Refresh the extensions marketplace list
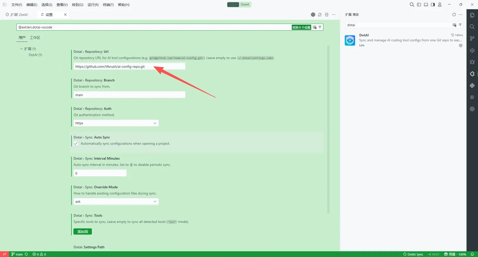Viewport: 478px width, 257px height. pyautogui.click(x=454, y=15)
